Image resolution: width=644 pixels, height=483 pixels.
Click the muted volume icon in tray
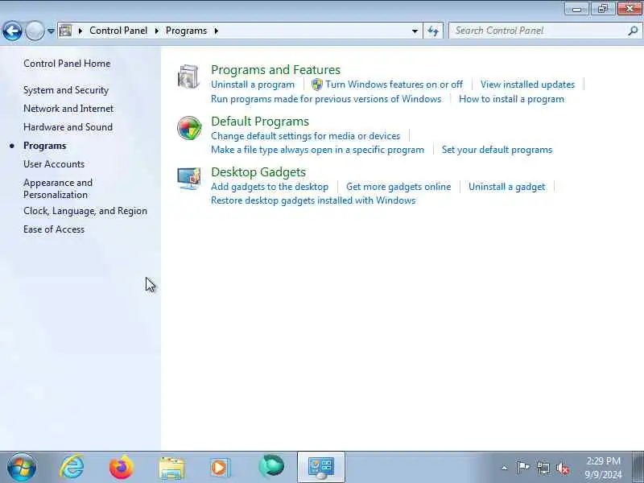[x=563, y=468]
